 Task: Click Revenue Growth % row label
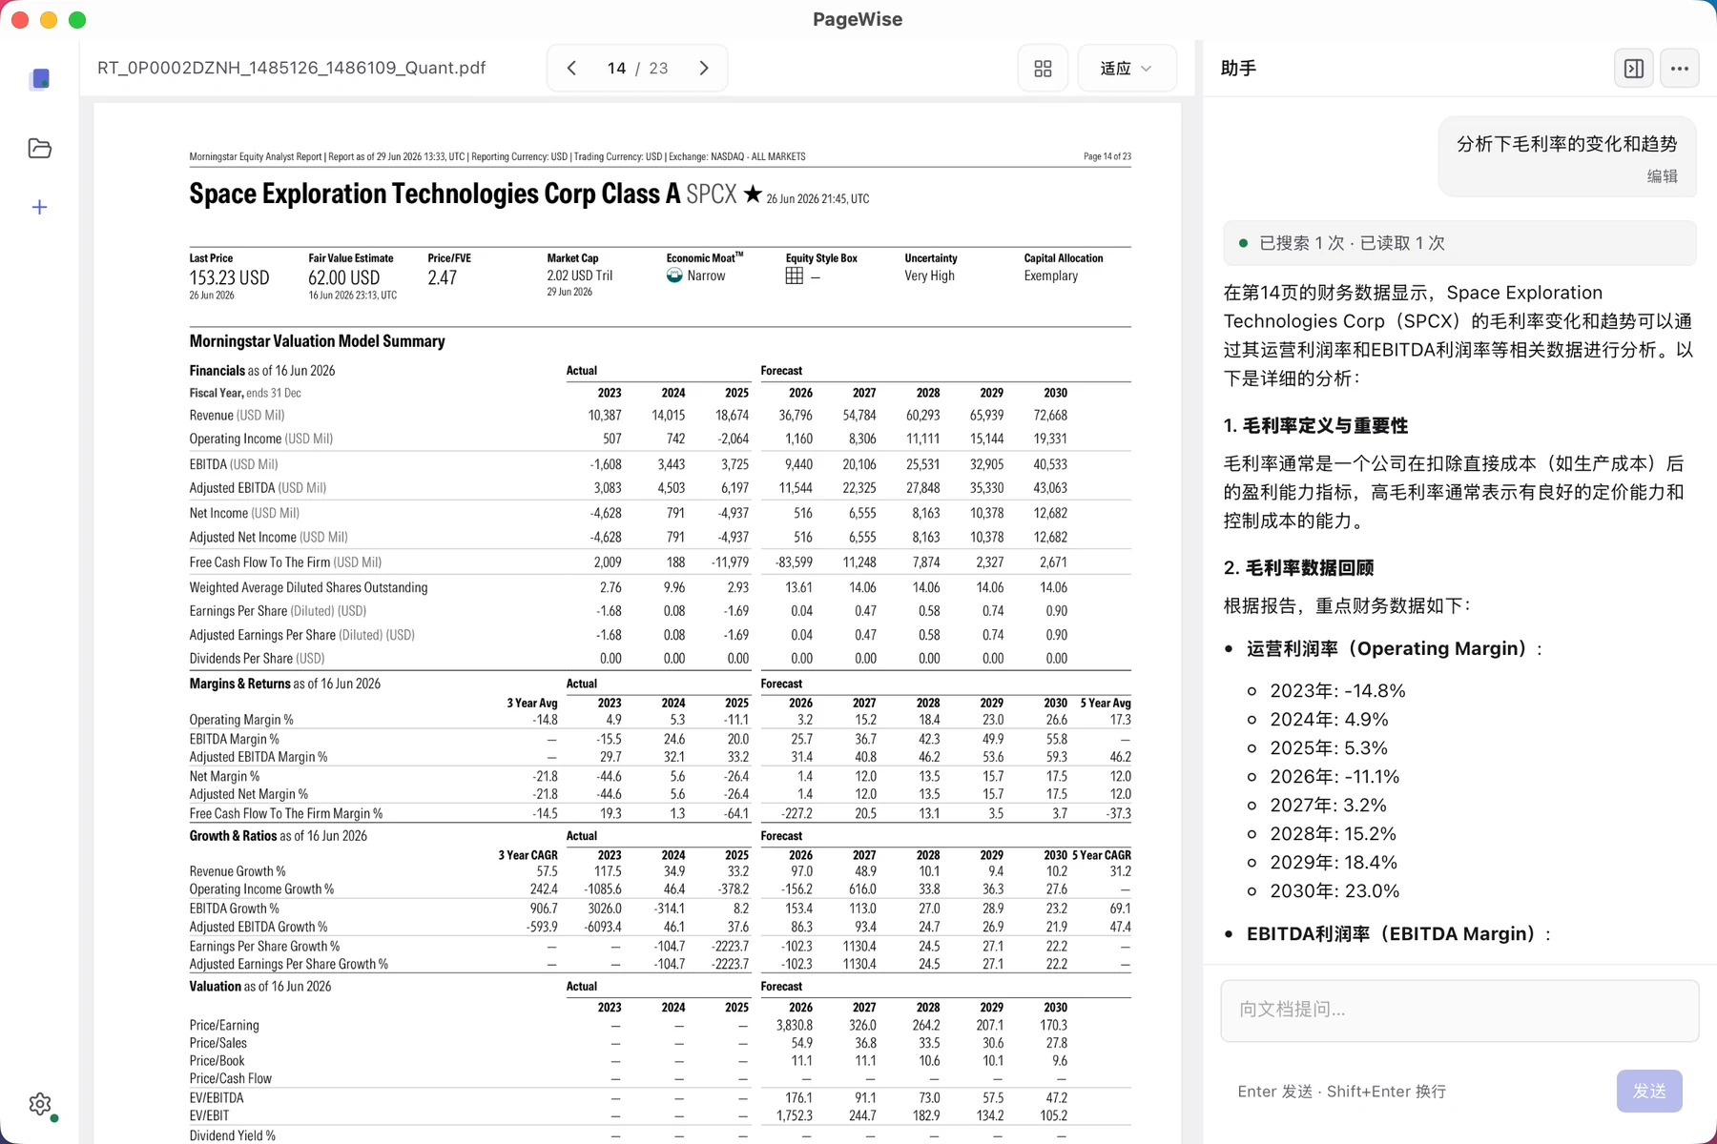click(x=238, y=871)
